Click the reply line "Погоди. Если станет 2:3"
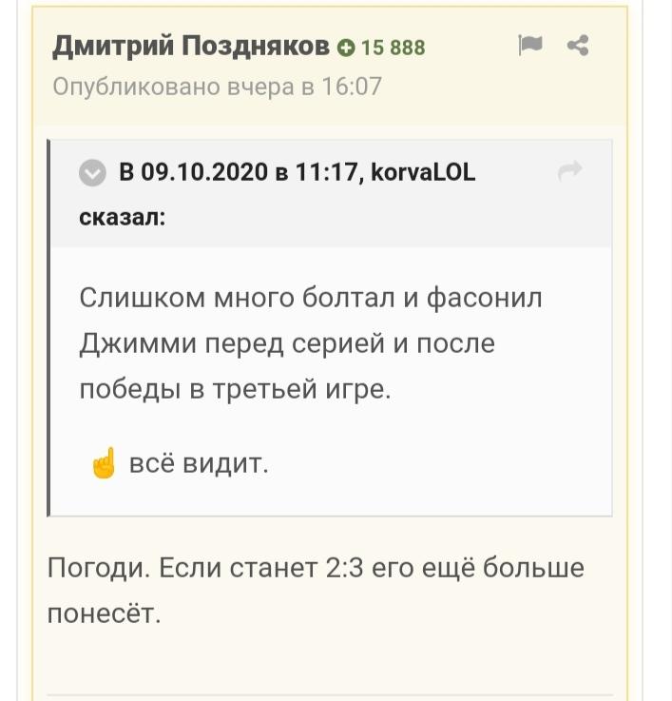 point(205,569)
